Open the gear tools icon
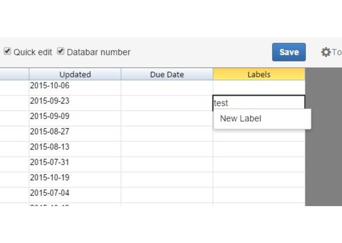Screen dimensions: 342x243 pyautogui.click(x=326, y=52)
